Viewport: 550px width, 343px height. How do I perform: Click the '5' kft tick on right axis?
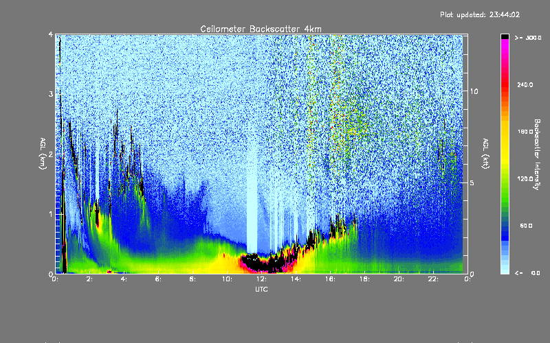pos(472,182)
